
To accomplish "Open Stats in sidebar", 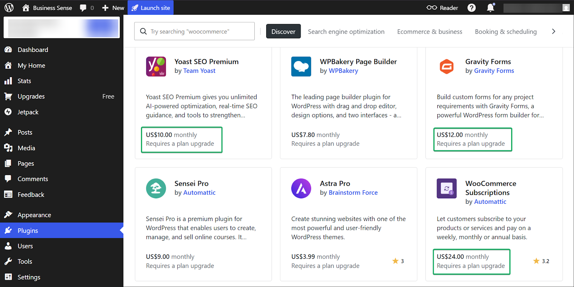I will click(62, 81).
